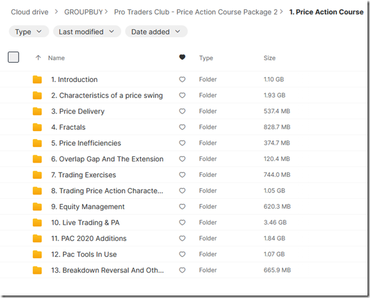Click folder icon for 2. Characteristics of a price swing
370x298 pixels.
click(37, 96)
